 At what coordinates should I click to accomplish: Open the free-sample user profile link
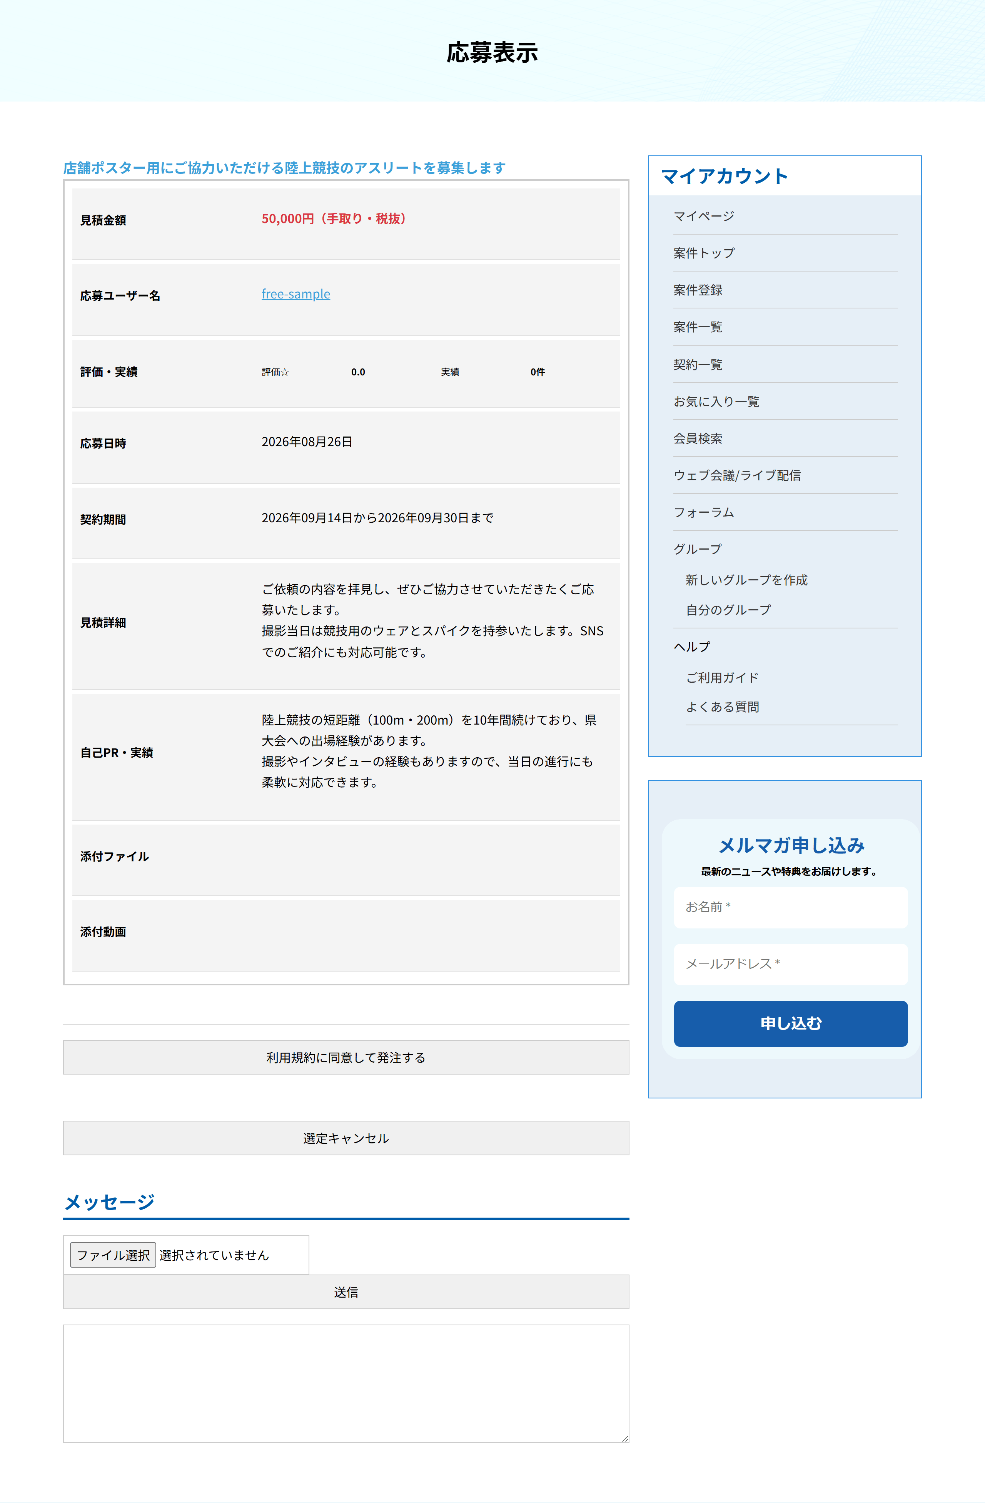coord(295,294)
